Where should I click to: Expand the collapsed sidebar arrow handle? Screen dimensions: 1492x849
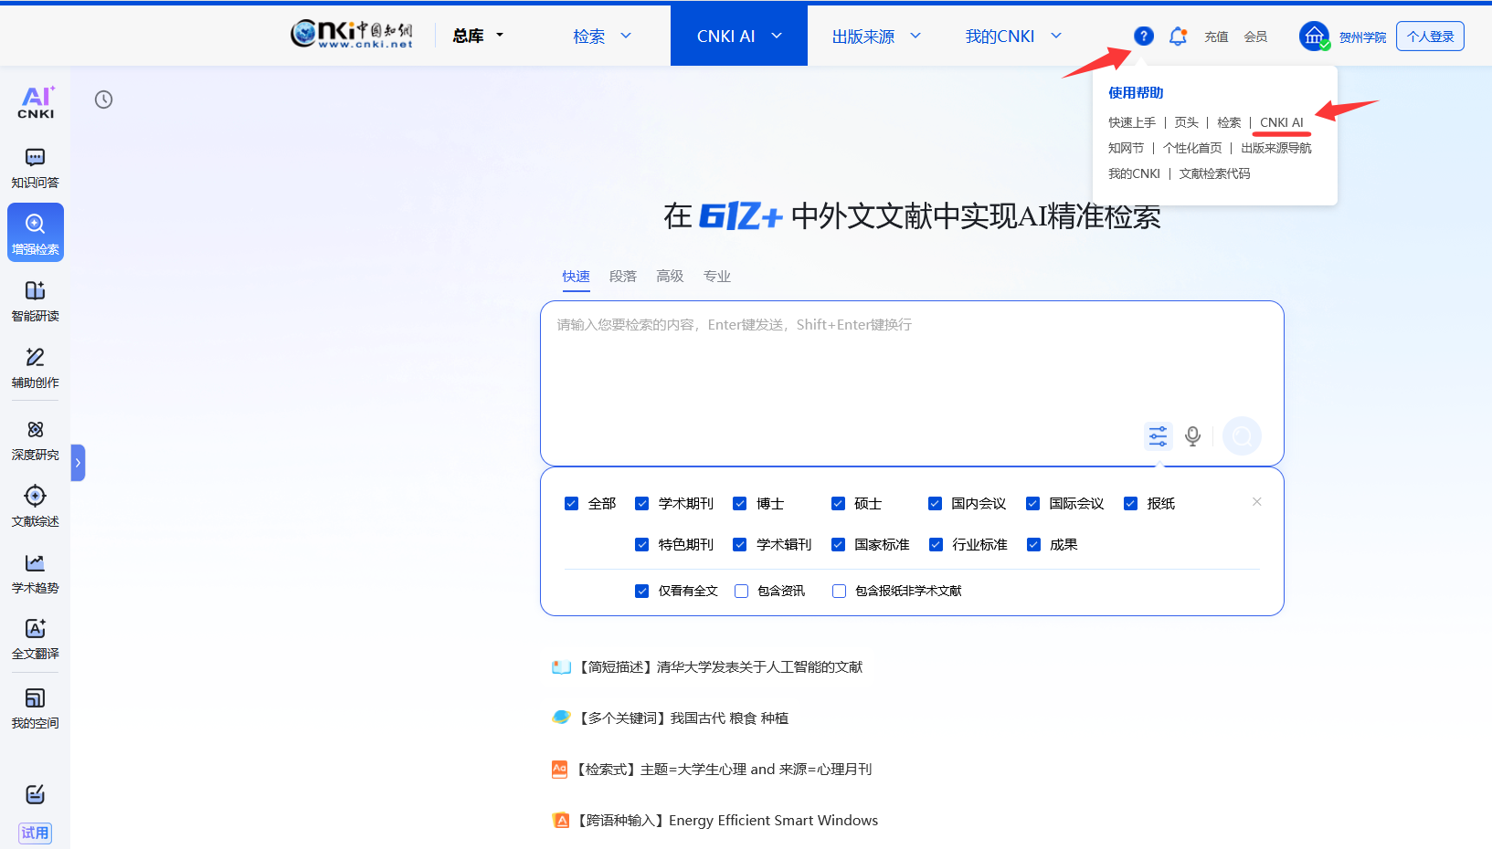click(x=79, y=463)
